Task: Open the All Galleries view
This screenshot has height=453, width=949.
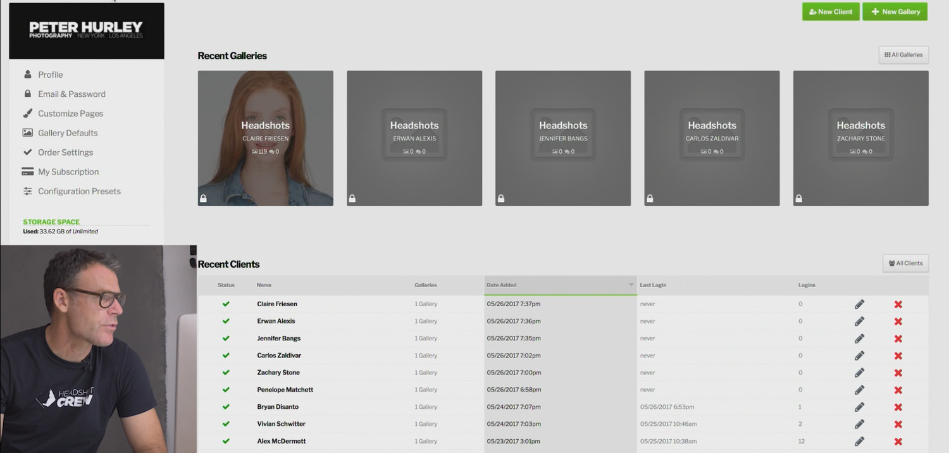Action: click(903, 55)
